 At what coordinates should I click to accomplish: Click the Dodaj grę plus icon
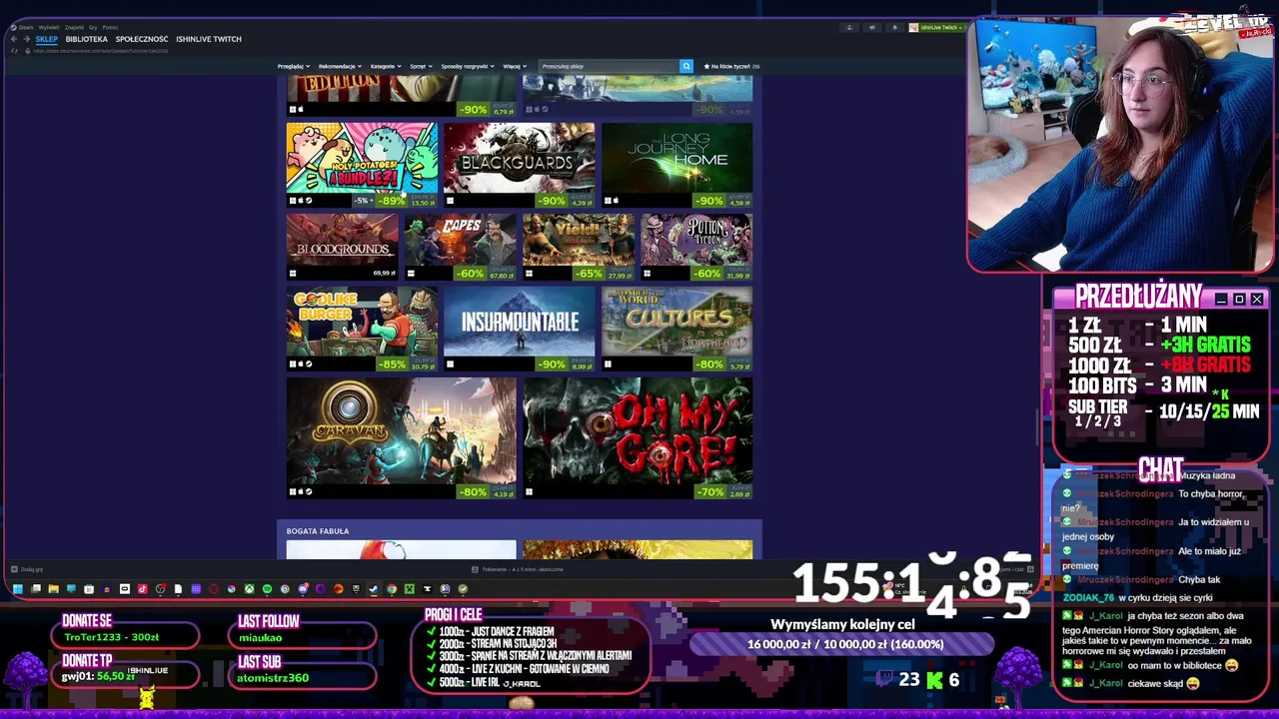(14, 569)
